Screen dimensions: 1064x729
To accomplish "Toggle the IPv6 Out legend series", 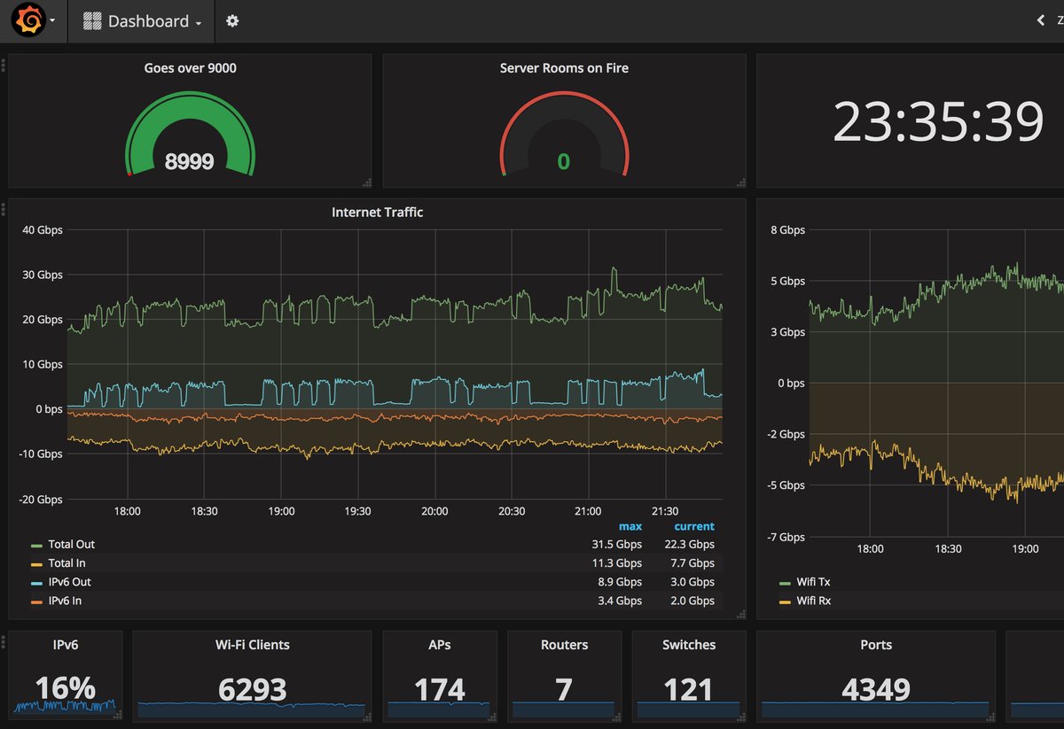I will 69,582.
